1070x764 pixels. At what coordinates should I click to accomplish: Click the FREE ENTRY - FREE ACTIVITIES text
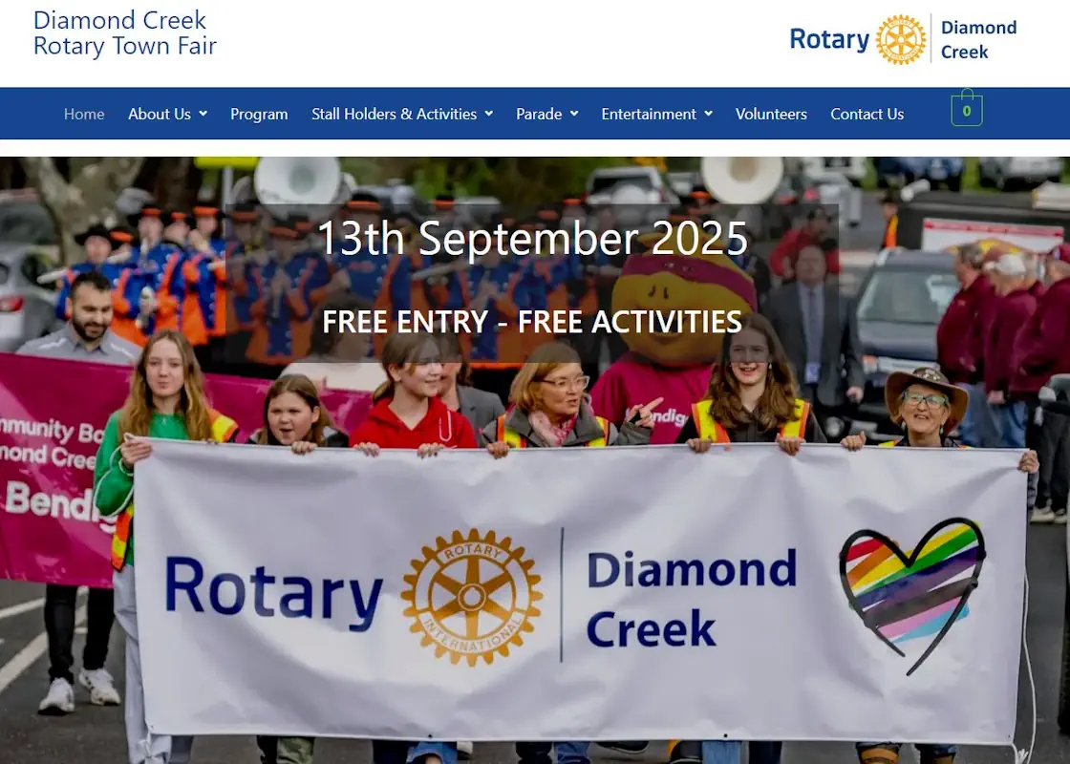532,322
